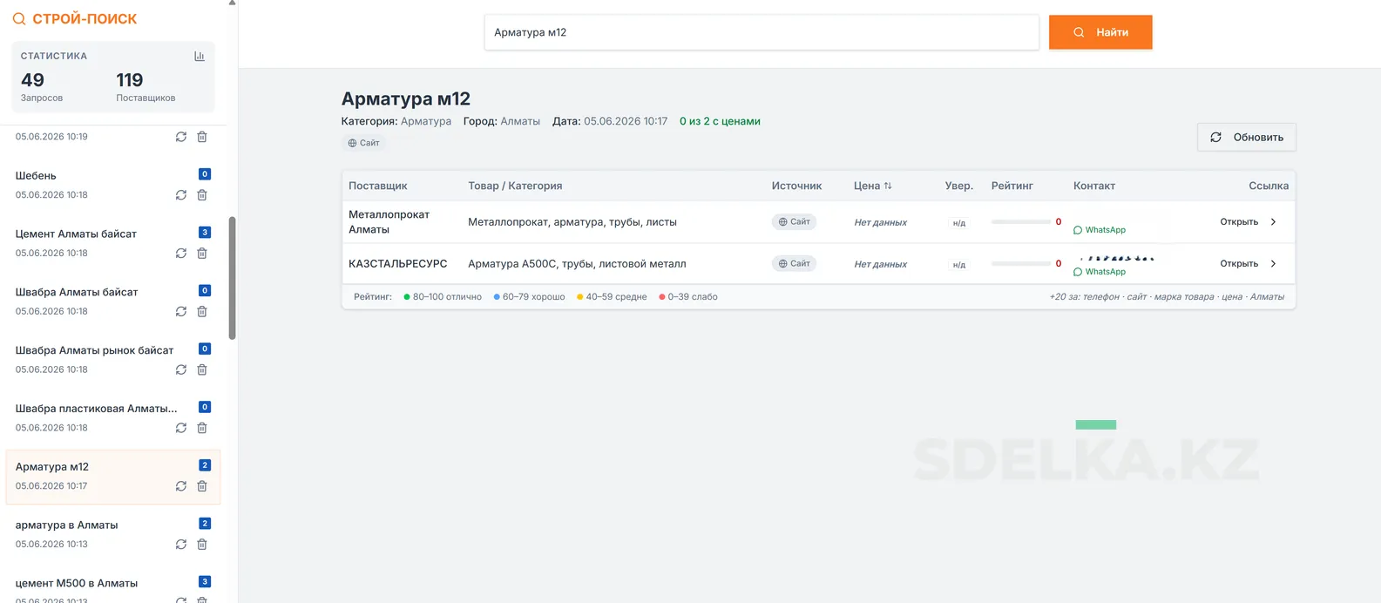Click rating bar for КАЗСТАЛЬРЕСУРС
The image size is (1381, 603).
(1021, 264)
